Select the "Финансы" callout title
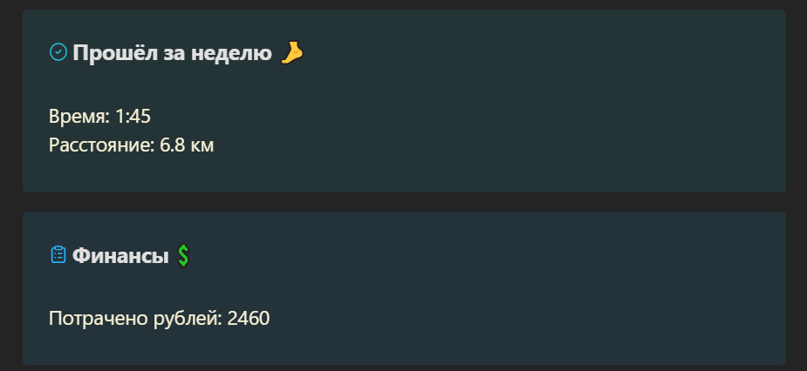Screen dimensions: 807x371 point(120,255)
